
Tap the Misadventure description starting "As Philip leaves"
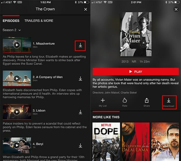(44, 60)
